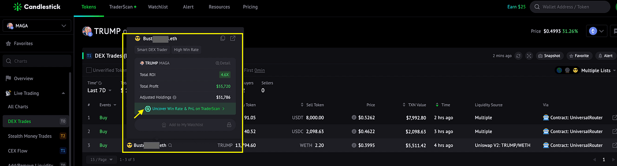This screenshot has width=617, height=166.
Task: Change the 15 / Page dropdown
Action: pyautogui.click(x=100, y=159)
